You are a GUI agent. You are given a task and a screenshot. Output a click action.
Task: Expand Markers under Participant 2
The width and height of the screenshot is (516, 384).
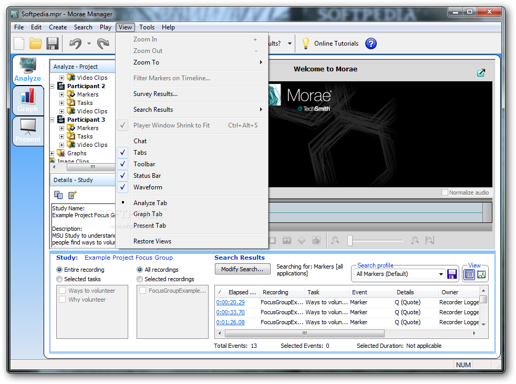tap(61, 94)
